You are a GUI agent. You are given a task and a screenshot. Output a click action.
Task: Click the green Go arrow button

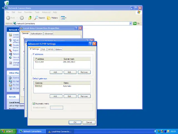click(x=135, y=23)
